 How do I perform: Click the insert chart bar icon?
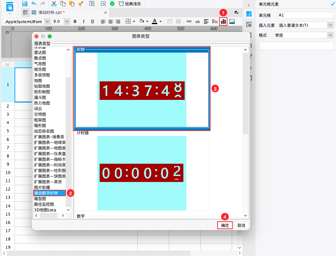tap(223, 21)
